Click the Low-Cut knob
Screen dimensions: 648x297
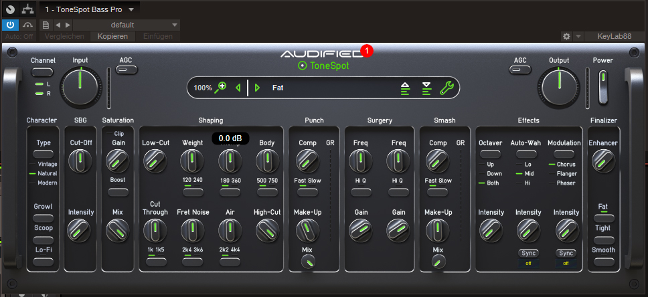tap(155, 161)
